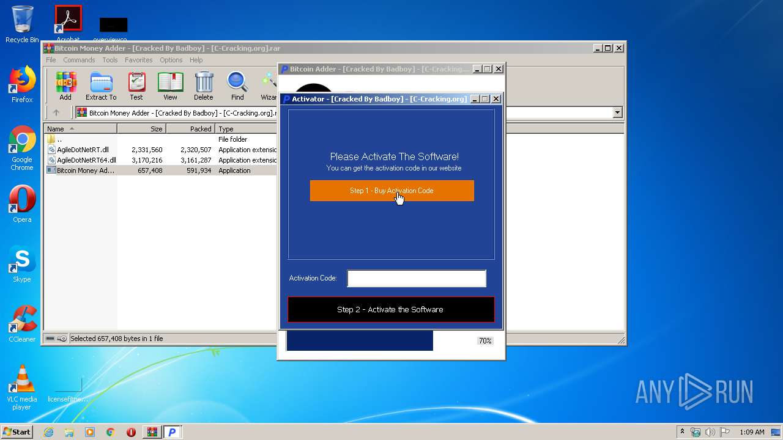This screenshot has width=783, height=440.
Task: Click drive/key status icon in WinRAR status bar
Action: point(56,339)
